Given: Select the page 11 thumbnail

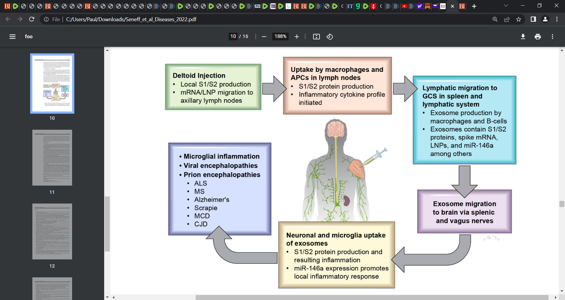Looking at the screenshot, I should pyautogui.click(x=52, y=158).
